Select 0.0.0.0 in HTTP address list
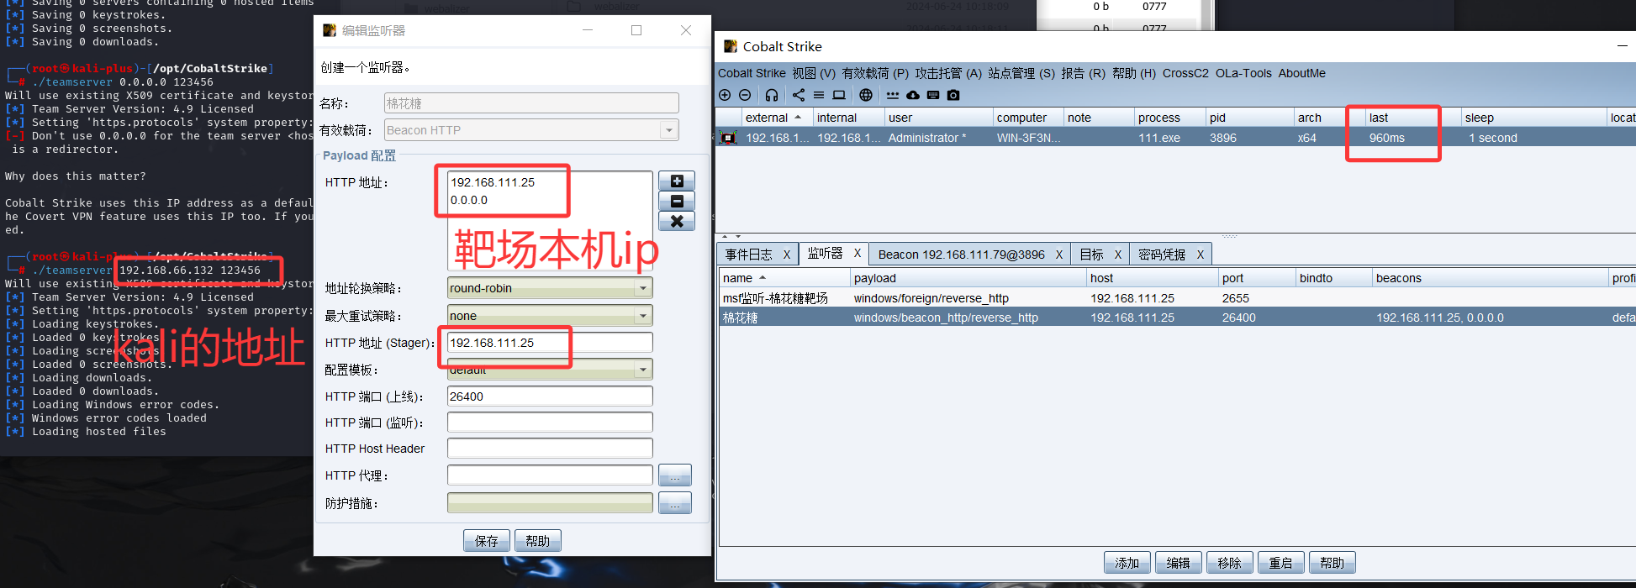This screenshot has height=588, width=1636. 469,200
